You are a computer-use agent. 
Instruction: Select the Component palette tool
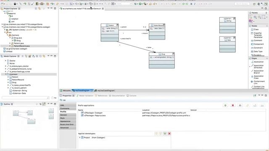tap(257, 44)
